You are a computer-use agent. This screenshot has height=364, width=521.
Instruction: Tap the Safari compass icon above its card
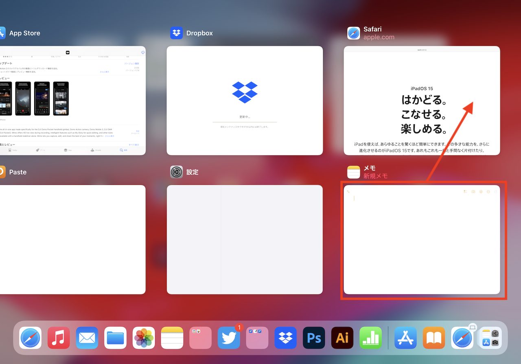353,33
